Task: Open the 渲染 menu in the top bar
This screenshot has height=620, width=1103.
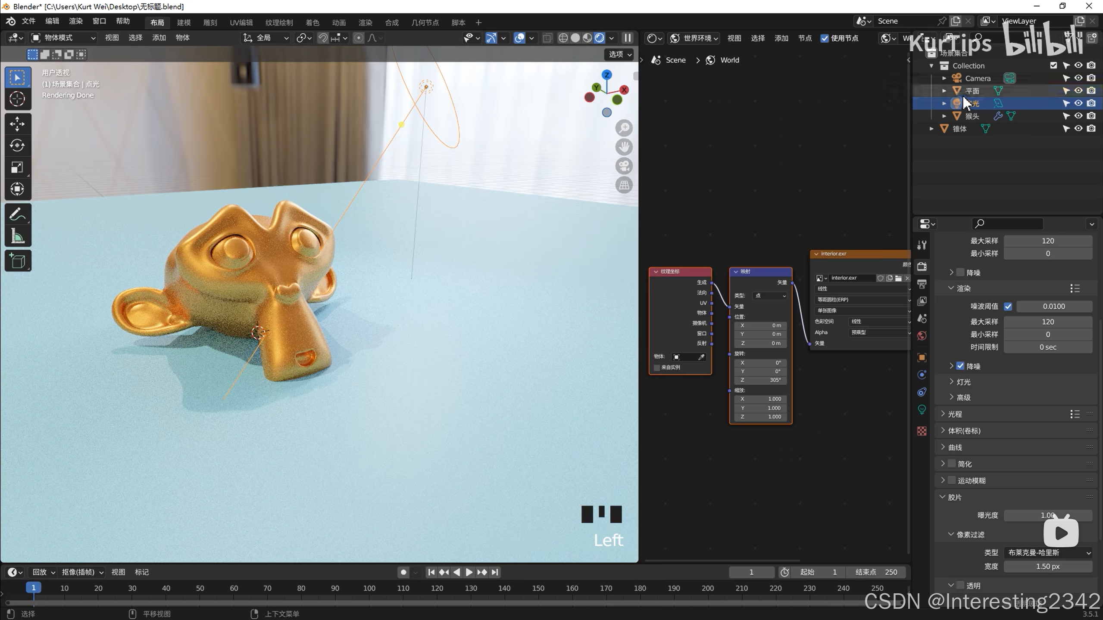Action: click(75, 21)
